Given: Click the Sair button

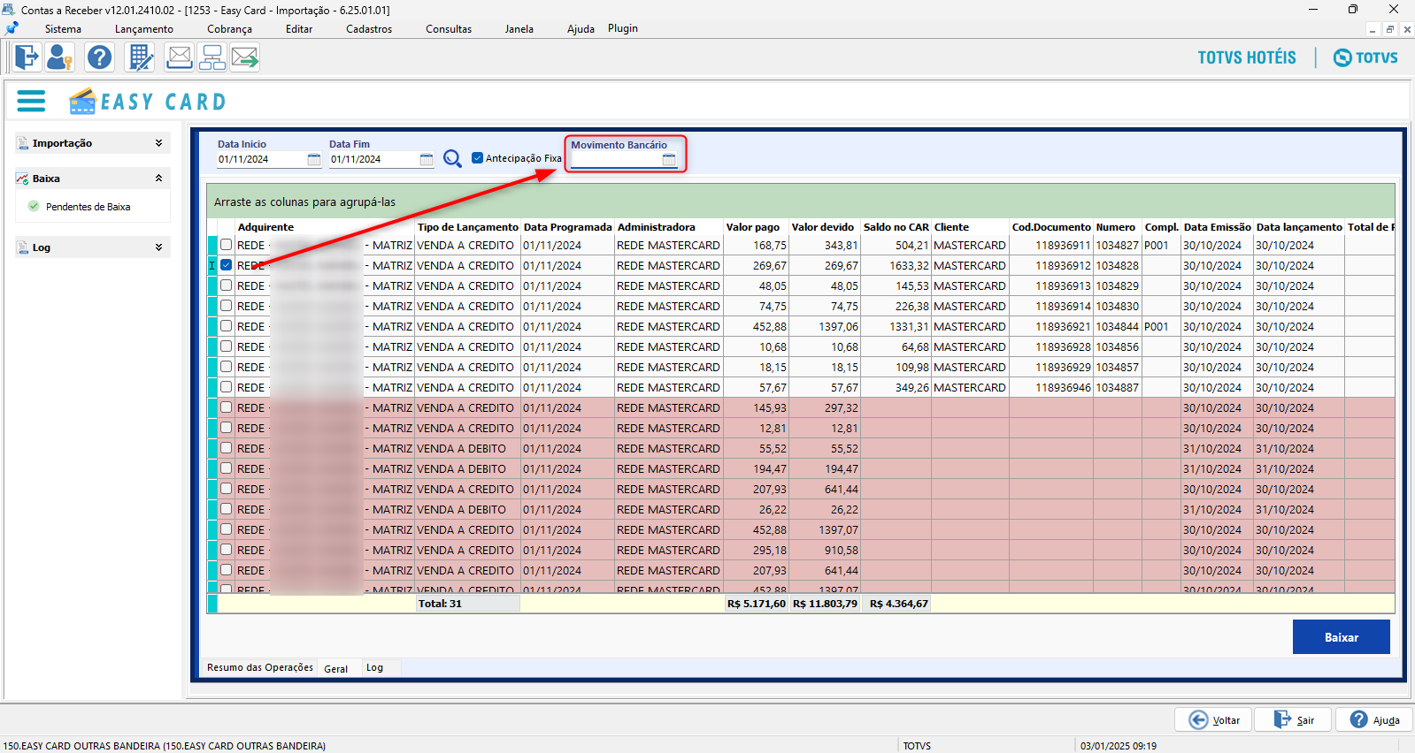Looking at the screenshot, I should pyautogui.click(x=1294, y=720).
